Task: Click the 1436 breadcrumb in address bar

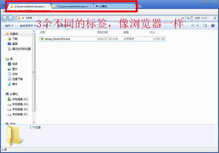Action: (29, 18)
